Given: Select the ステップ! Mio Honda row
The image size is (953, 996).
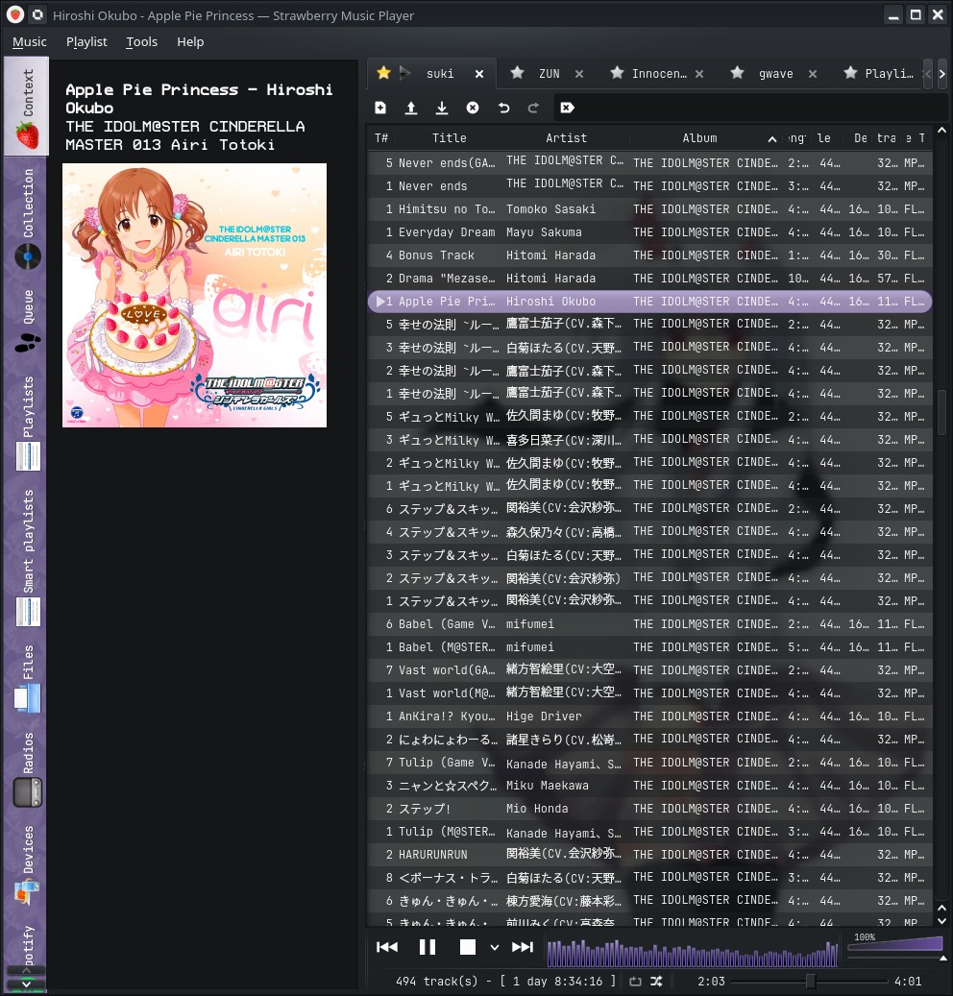Looking at the screenshot, I should pos(649,809).
